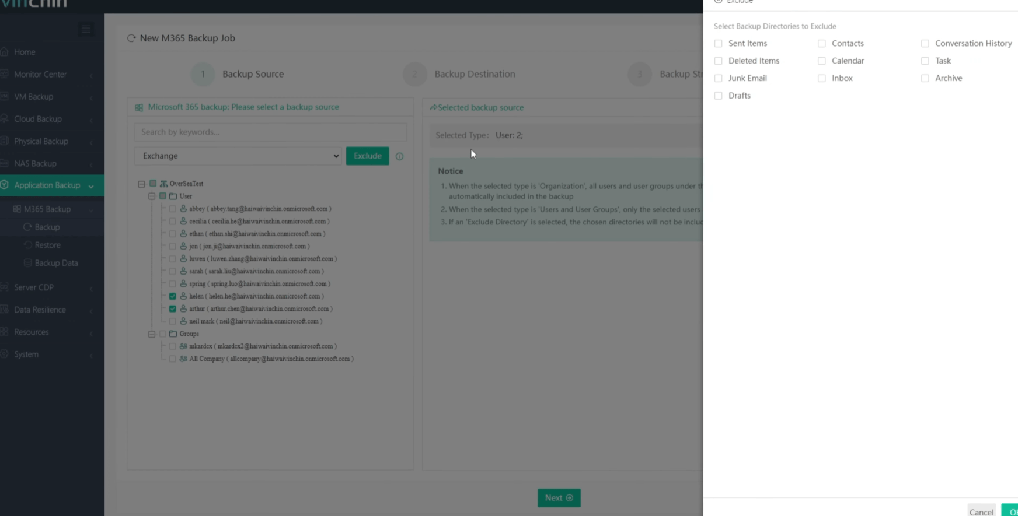Click the OverSeaTest organization icon

tap(163, 184)
